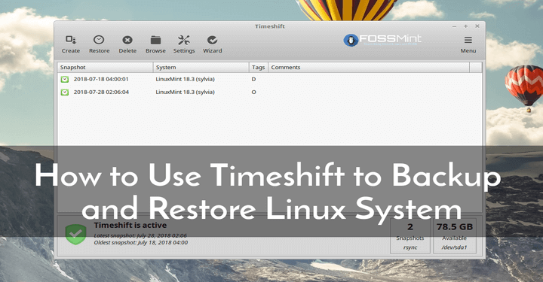The width and height of the screenshot is (543, 282).
Task: Click the snapshot icon beside 2018-07-28
Action: (65, 92)
